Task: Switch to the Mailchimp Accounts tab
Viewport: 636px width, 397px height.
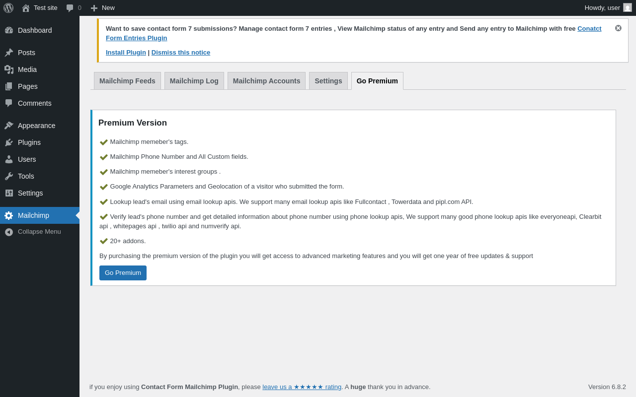Action: click(x=266, y=81)
